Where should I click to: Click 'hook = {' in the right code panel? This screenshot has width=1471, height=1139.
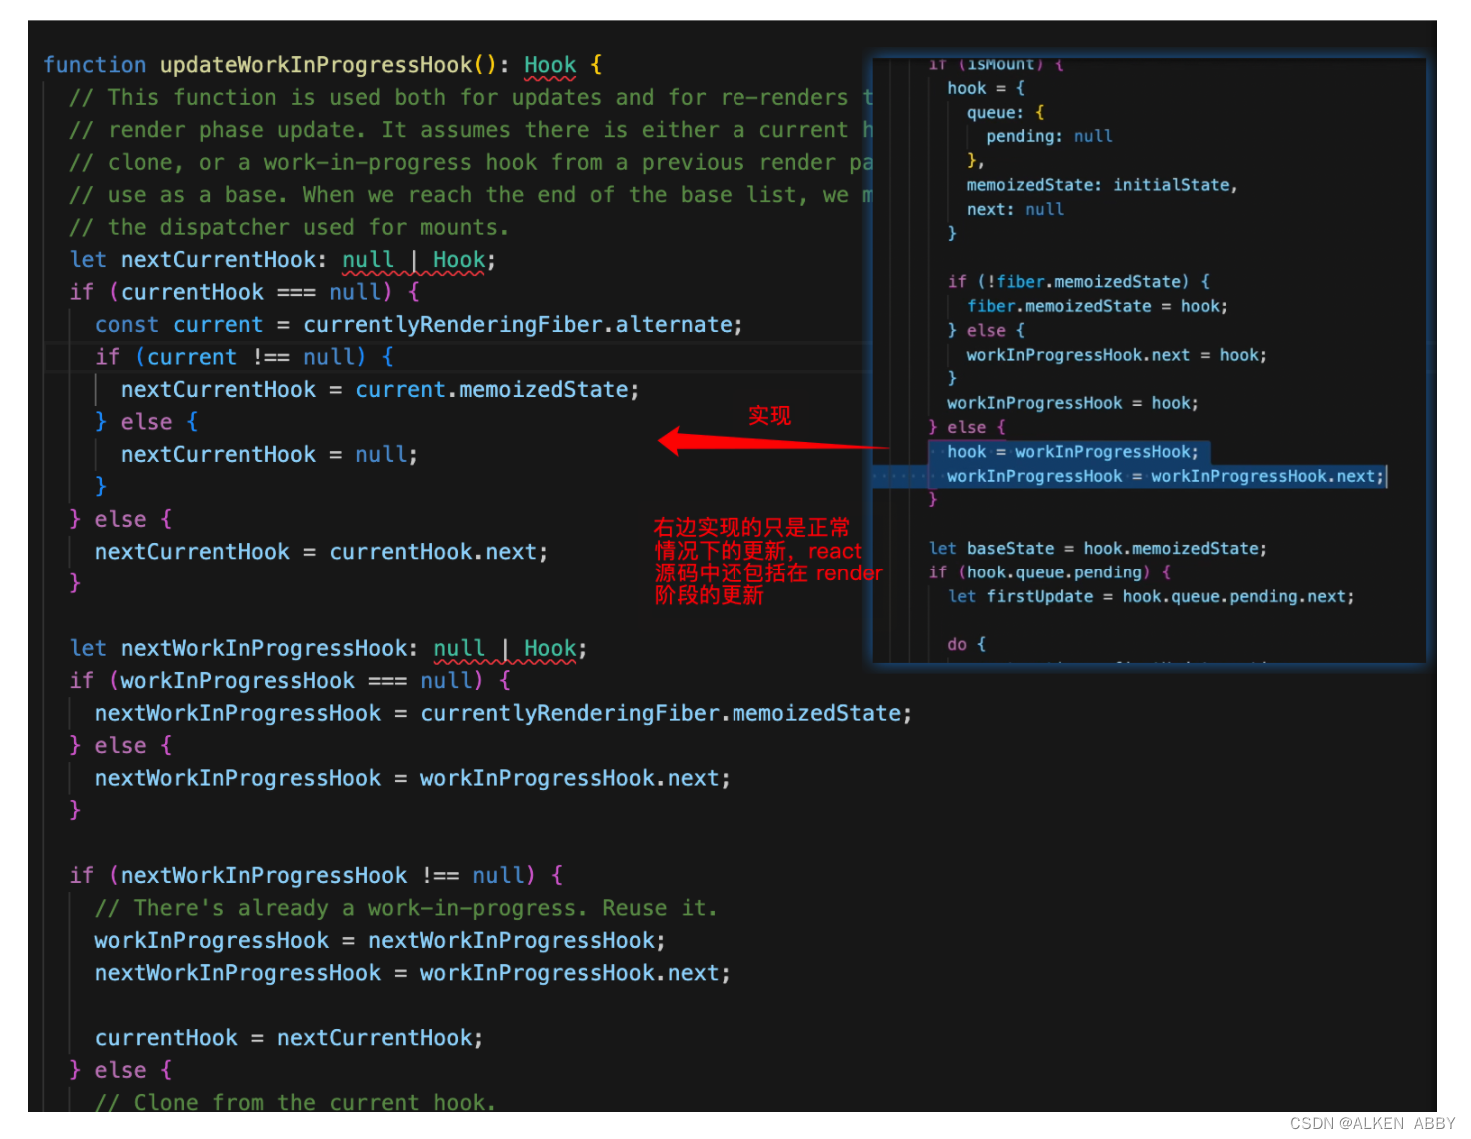click(986, 88)
